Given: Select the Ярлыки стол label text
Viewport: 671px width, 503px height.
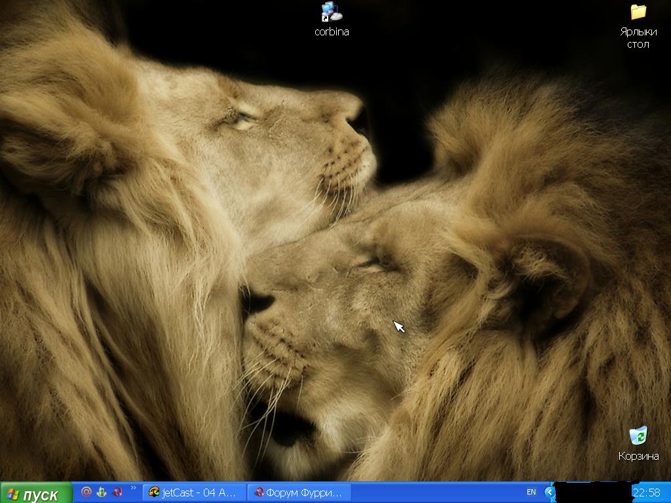Looking at the screenshot, I should coord(638,37).
